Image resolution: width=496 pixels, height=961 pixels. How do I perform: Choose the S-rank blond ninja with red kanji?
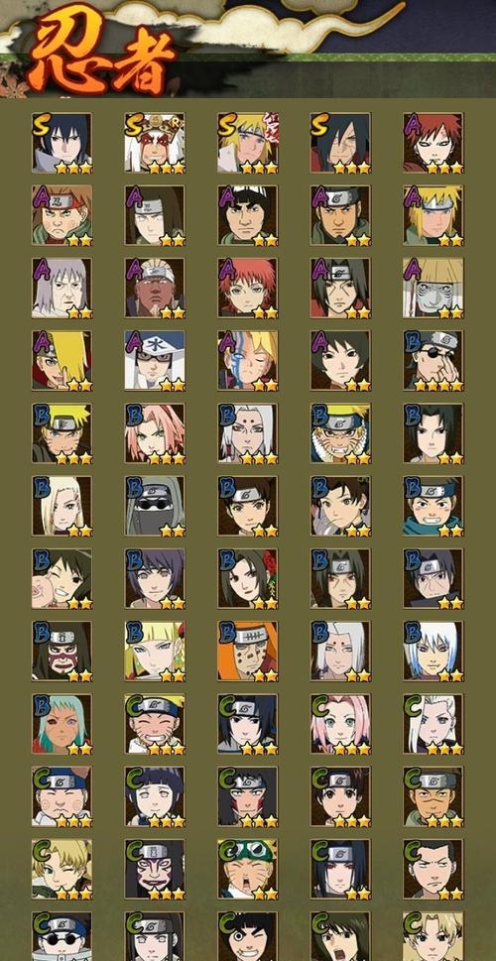(x=248, y=142)
